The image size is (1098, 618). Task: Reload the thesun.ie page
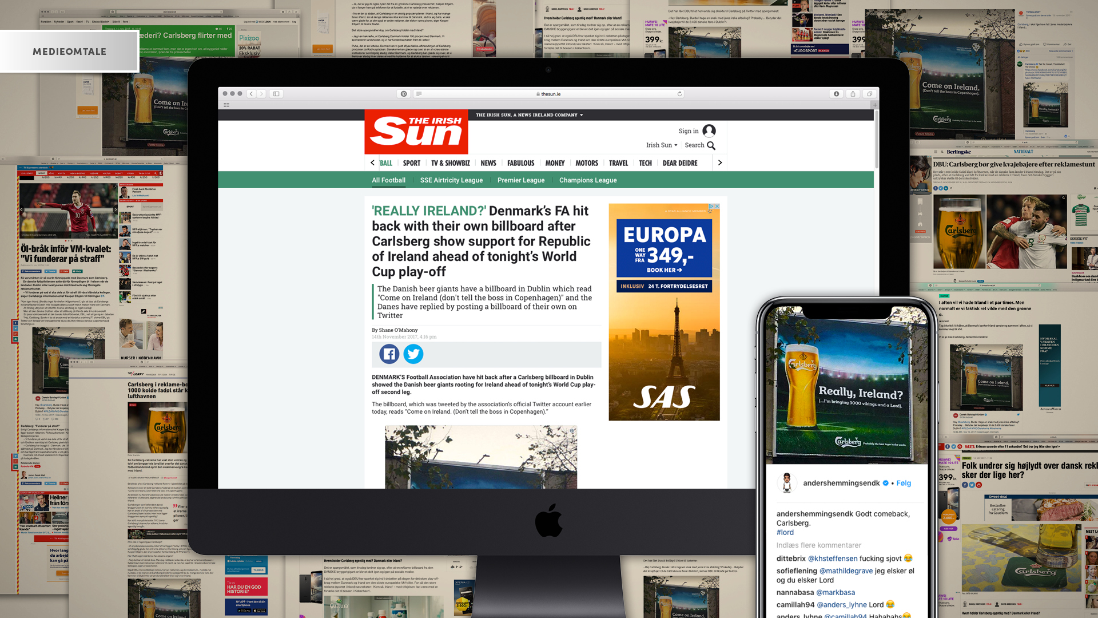tap(679, 94)
